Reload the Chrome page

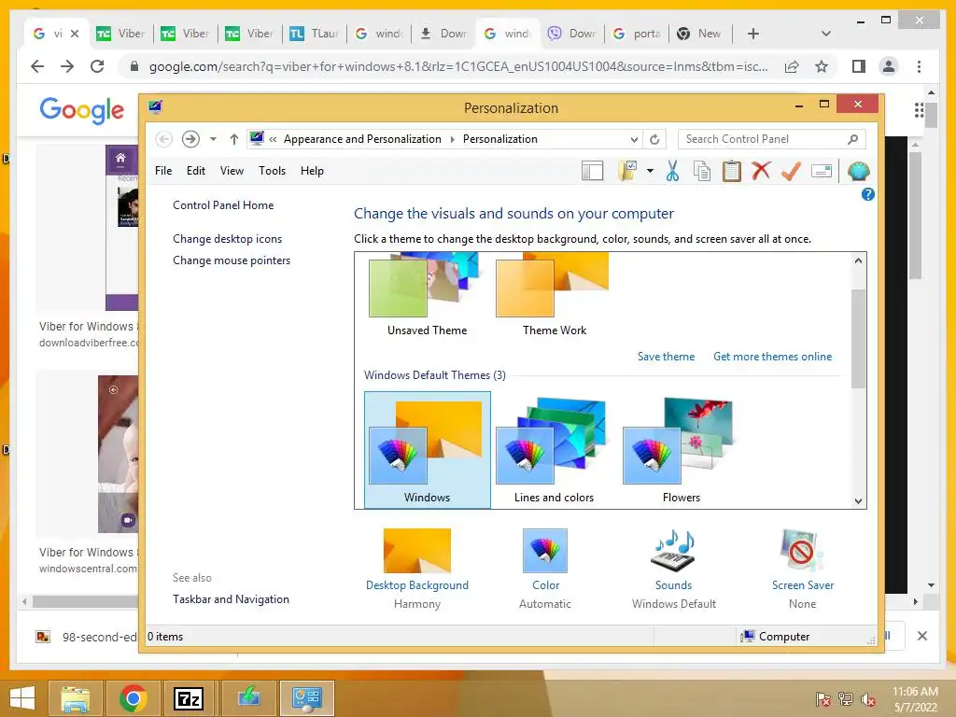coord(97,66)
